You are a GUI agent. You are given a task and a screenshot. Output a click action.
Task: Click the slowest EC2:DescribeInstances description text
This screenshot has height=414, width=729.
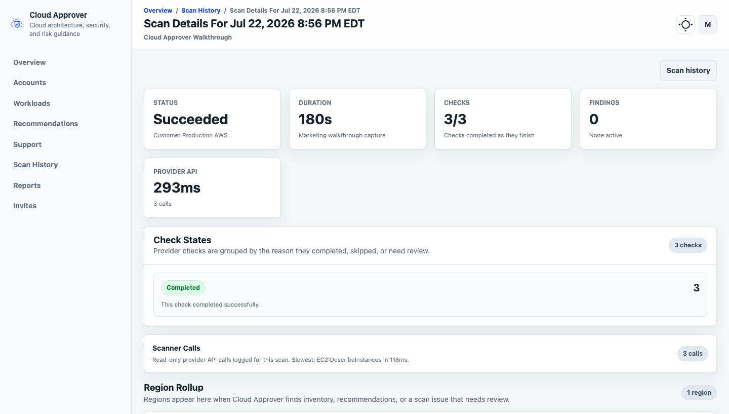coord(280,360)
